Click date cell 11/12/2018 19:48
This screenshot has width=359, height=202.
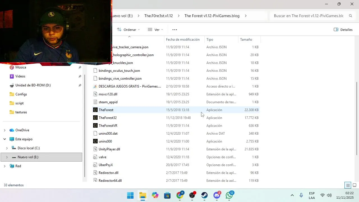(x=178, y=118)
